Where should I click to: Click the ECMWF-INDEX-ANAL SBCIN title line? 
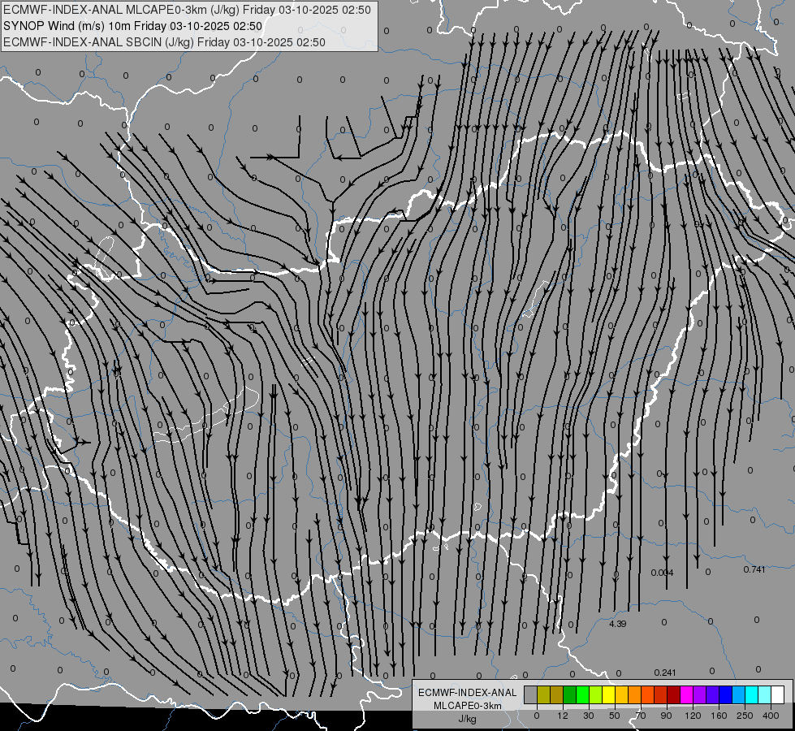164,42
